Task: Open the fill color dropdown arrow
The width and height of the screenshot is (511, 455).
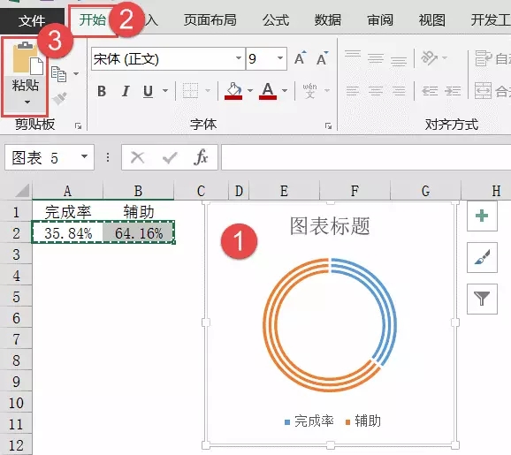Action: pos(250,90)
